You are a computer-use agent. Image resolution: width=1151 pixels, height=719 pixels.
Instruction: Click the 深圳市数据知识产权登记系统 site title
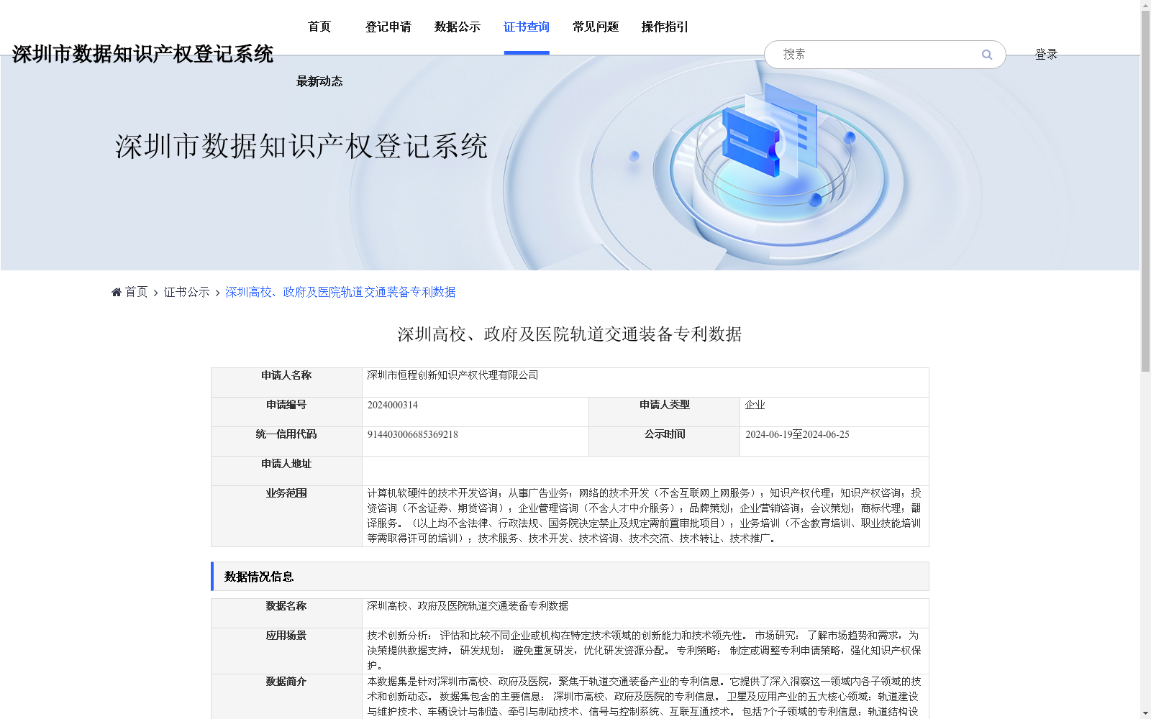coord(143,52)
